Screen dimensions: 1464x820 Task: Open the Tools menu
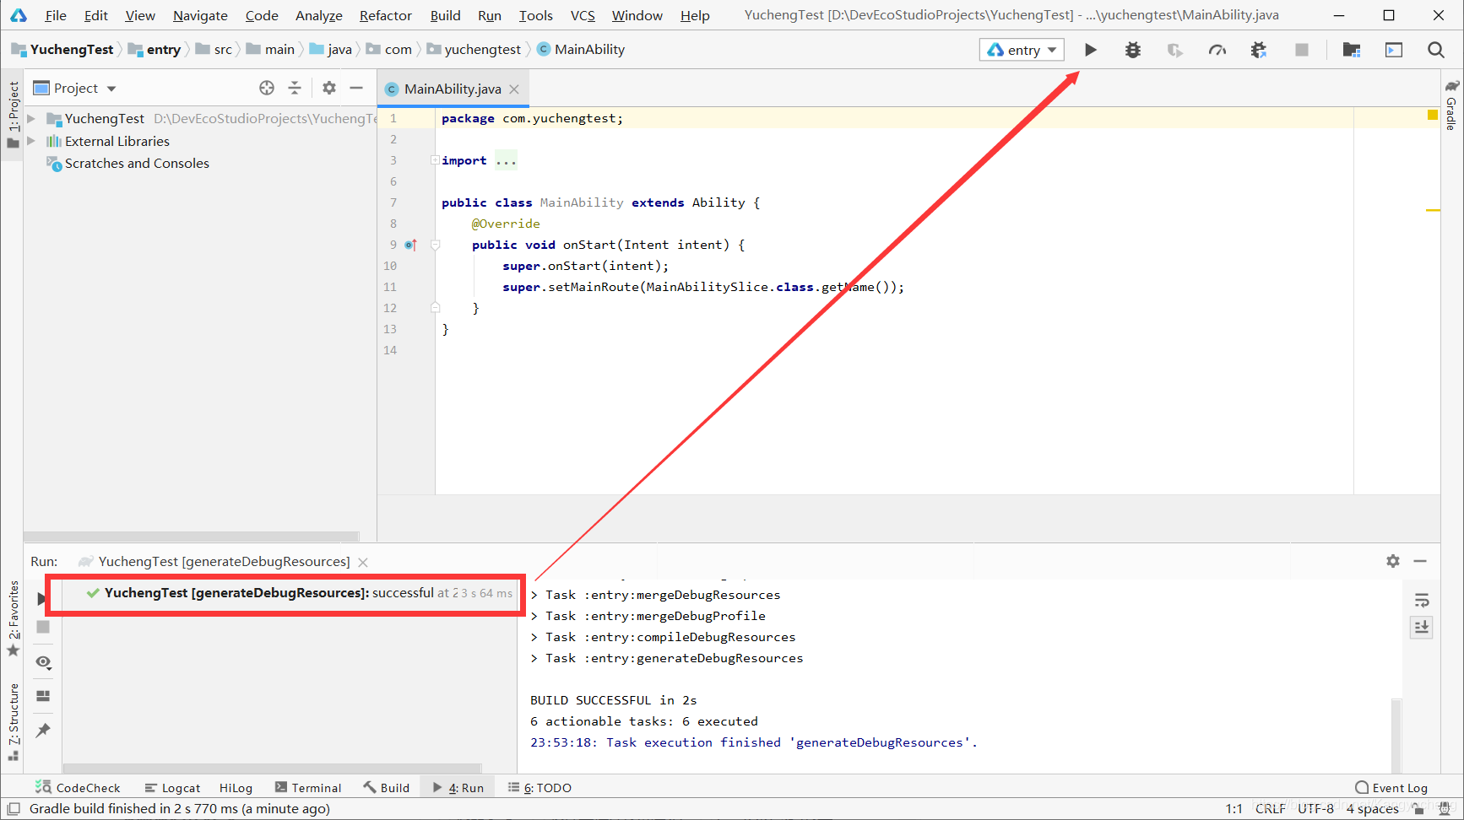click(x=535, y=15)
